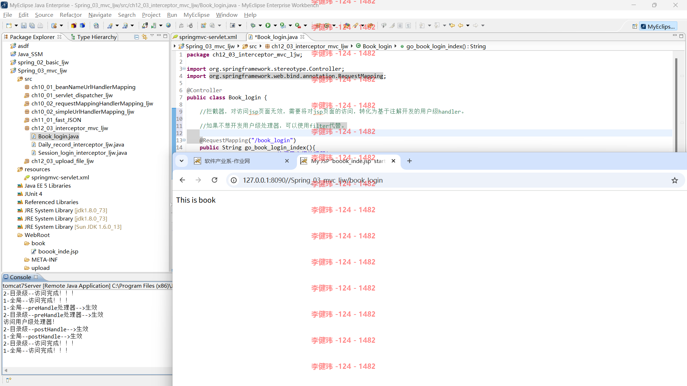Click the site information icon in the address bar
The width and height of the screenshot is (687, 386).
(234, 180)
